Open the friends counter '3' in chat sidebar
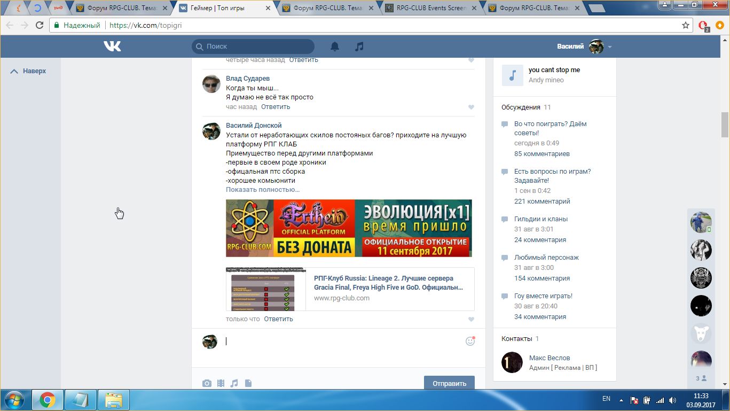This screenshot has width=730, height=411. [701, 378]
